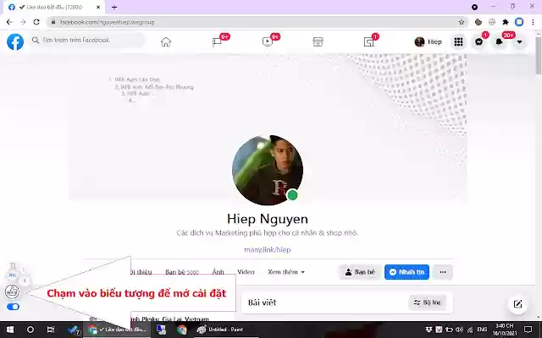Open the Pages flag icon
This screenshot has width=542, height=338.
tap(217, 41)
